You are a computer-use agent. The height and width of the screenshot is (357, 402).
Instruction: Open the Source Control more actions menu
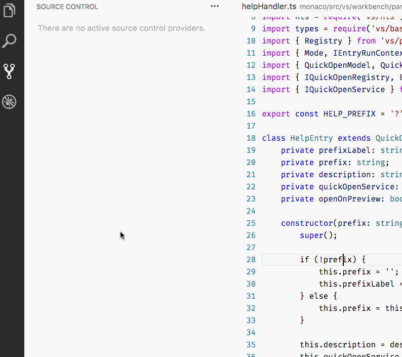[x=215, y=6]
